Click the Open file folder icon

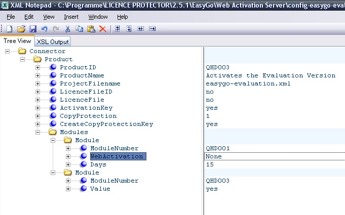(x=21, y=29)
